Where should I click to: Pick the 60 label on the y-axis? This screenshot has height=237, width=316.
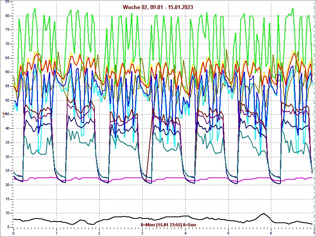[8, 72]
